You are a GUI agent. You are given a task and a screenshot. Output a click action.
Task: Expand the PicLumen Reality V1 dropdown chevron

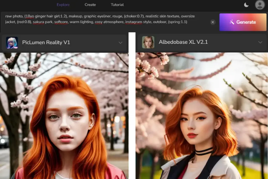120,43
